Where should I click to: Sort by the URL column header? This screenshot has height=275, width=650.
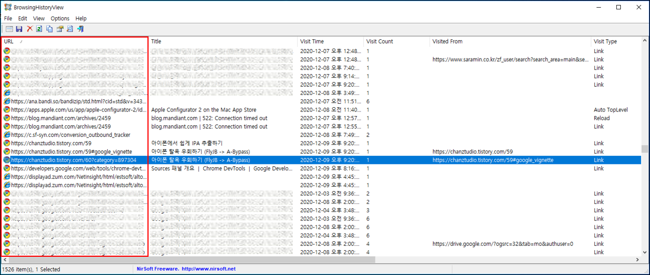point(75,41)
